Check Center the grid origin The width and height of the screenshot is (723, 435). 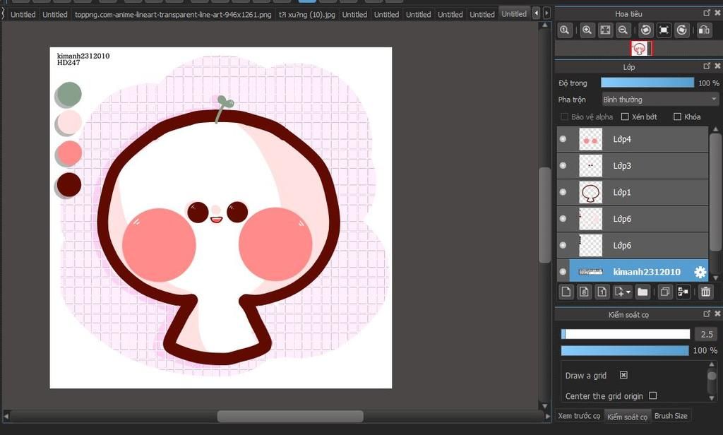click(x=653, y=395)
